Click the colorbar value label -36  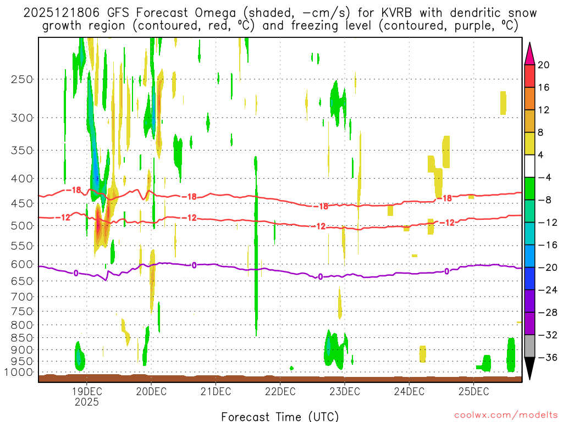tap(548, 357)
